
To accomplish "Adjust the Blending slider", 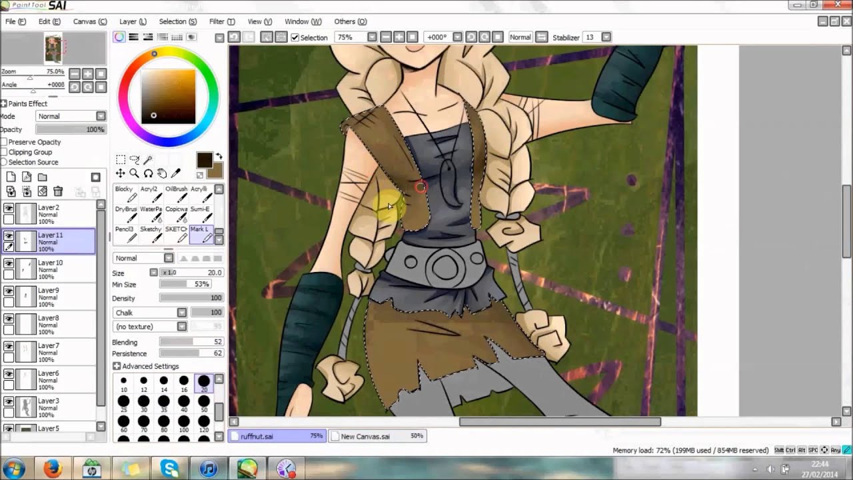I will coord(191,342).
